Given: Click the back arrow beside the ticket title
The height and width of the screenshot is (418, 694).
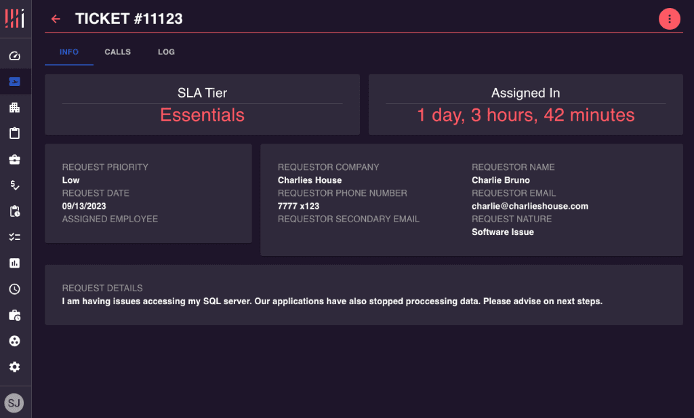Looking at the screenshot, I should point(56,19).
